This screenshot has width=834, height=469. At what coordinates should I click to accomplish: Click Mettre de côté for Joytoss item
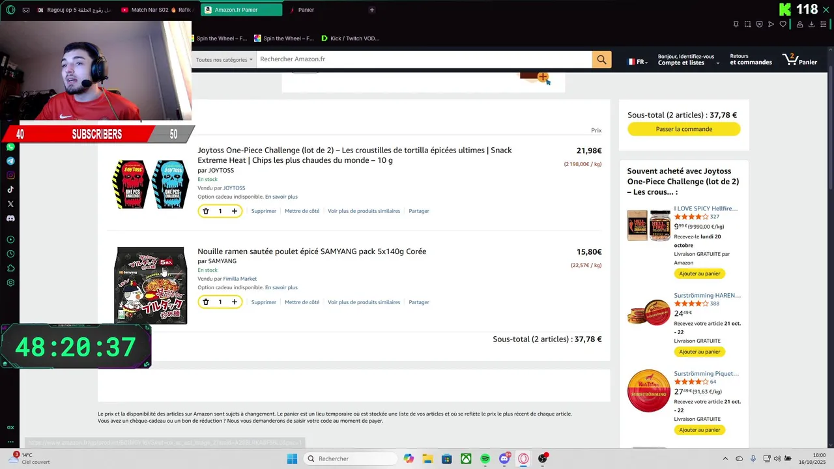click(302, 211)
